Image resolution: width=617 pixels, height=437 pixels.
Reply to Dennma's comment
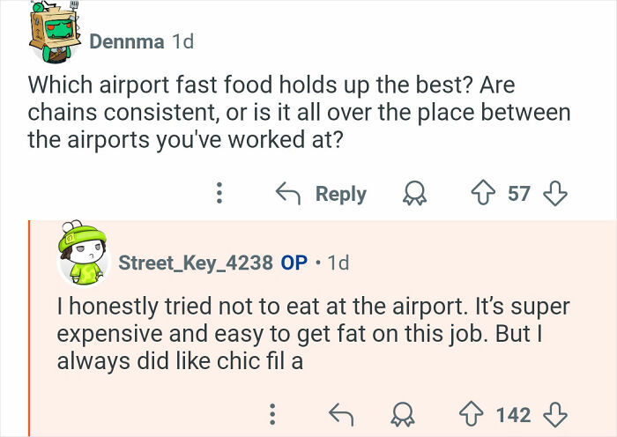(323, 194)
